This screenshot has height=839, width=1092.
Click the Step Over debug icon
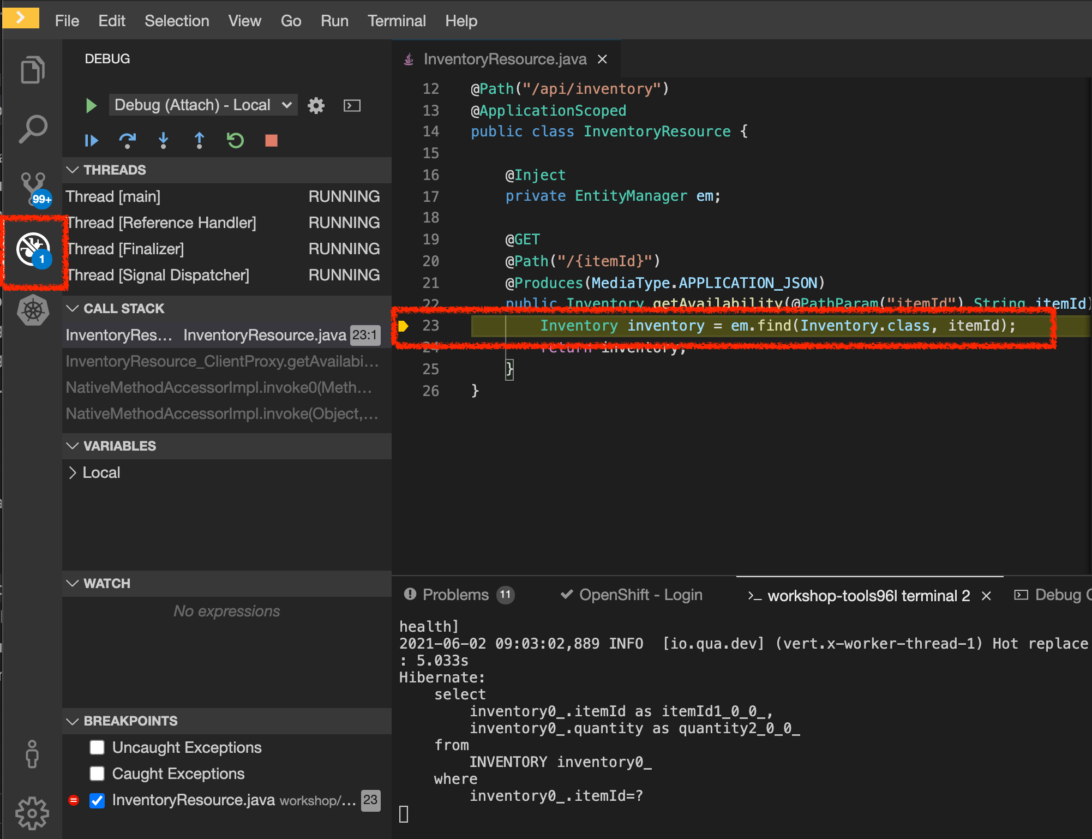127,141
